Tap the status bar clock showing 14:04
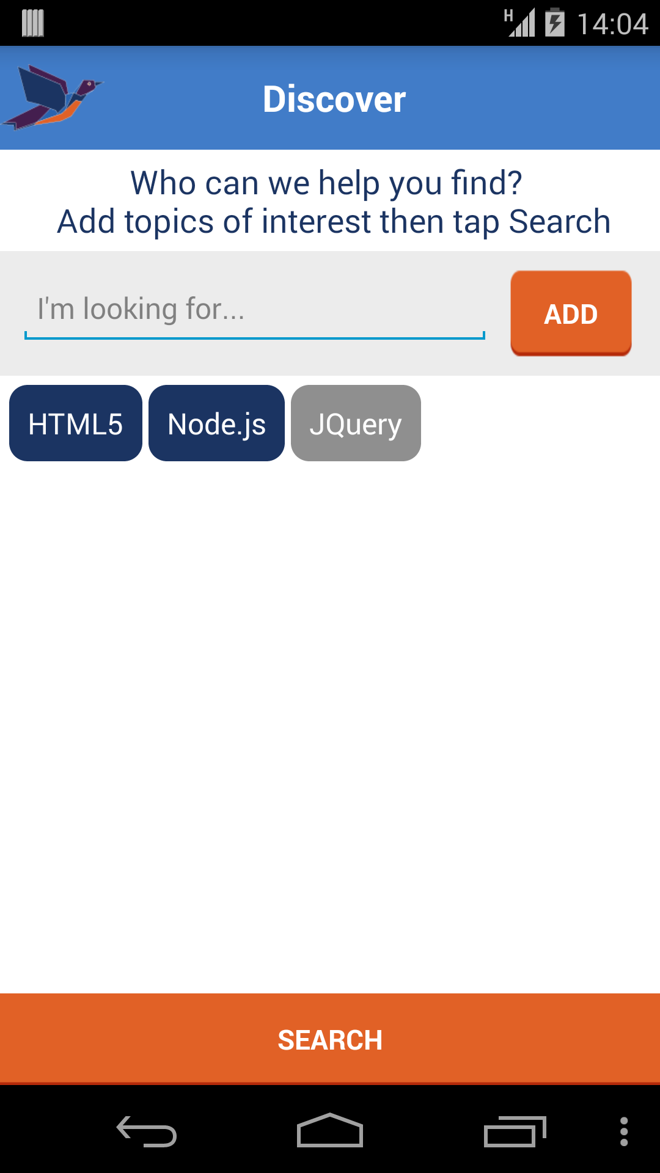Image resolution: width=660 pixels, height=1173 pixels. 612,24
